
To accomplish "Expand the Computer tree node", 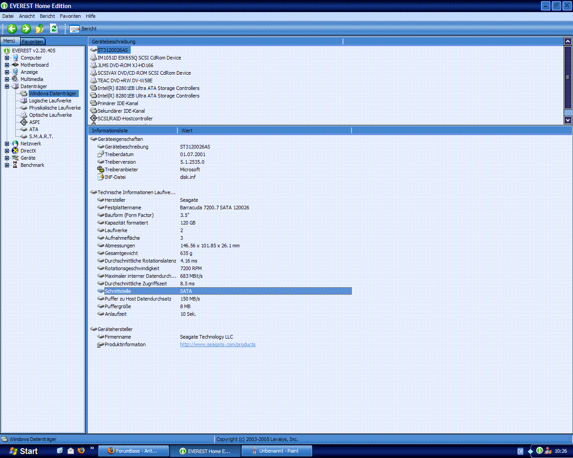I will [x=7, y=58].
